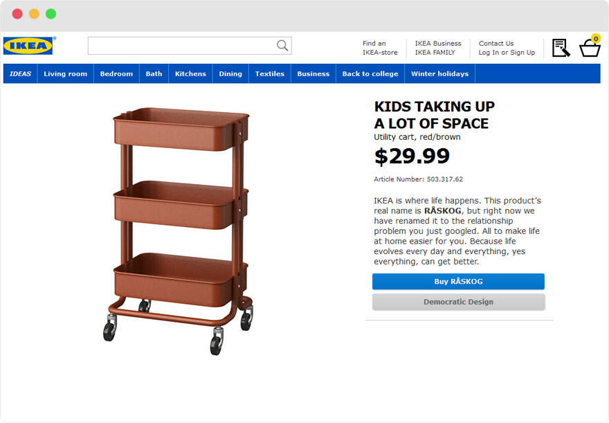Click Log In or Sign Up
The image size is (609, 423).
tap(507, 52)
